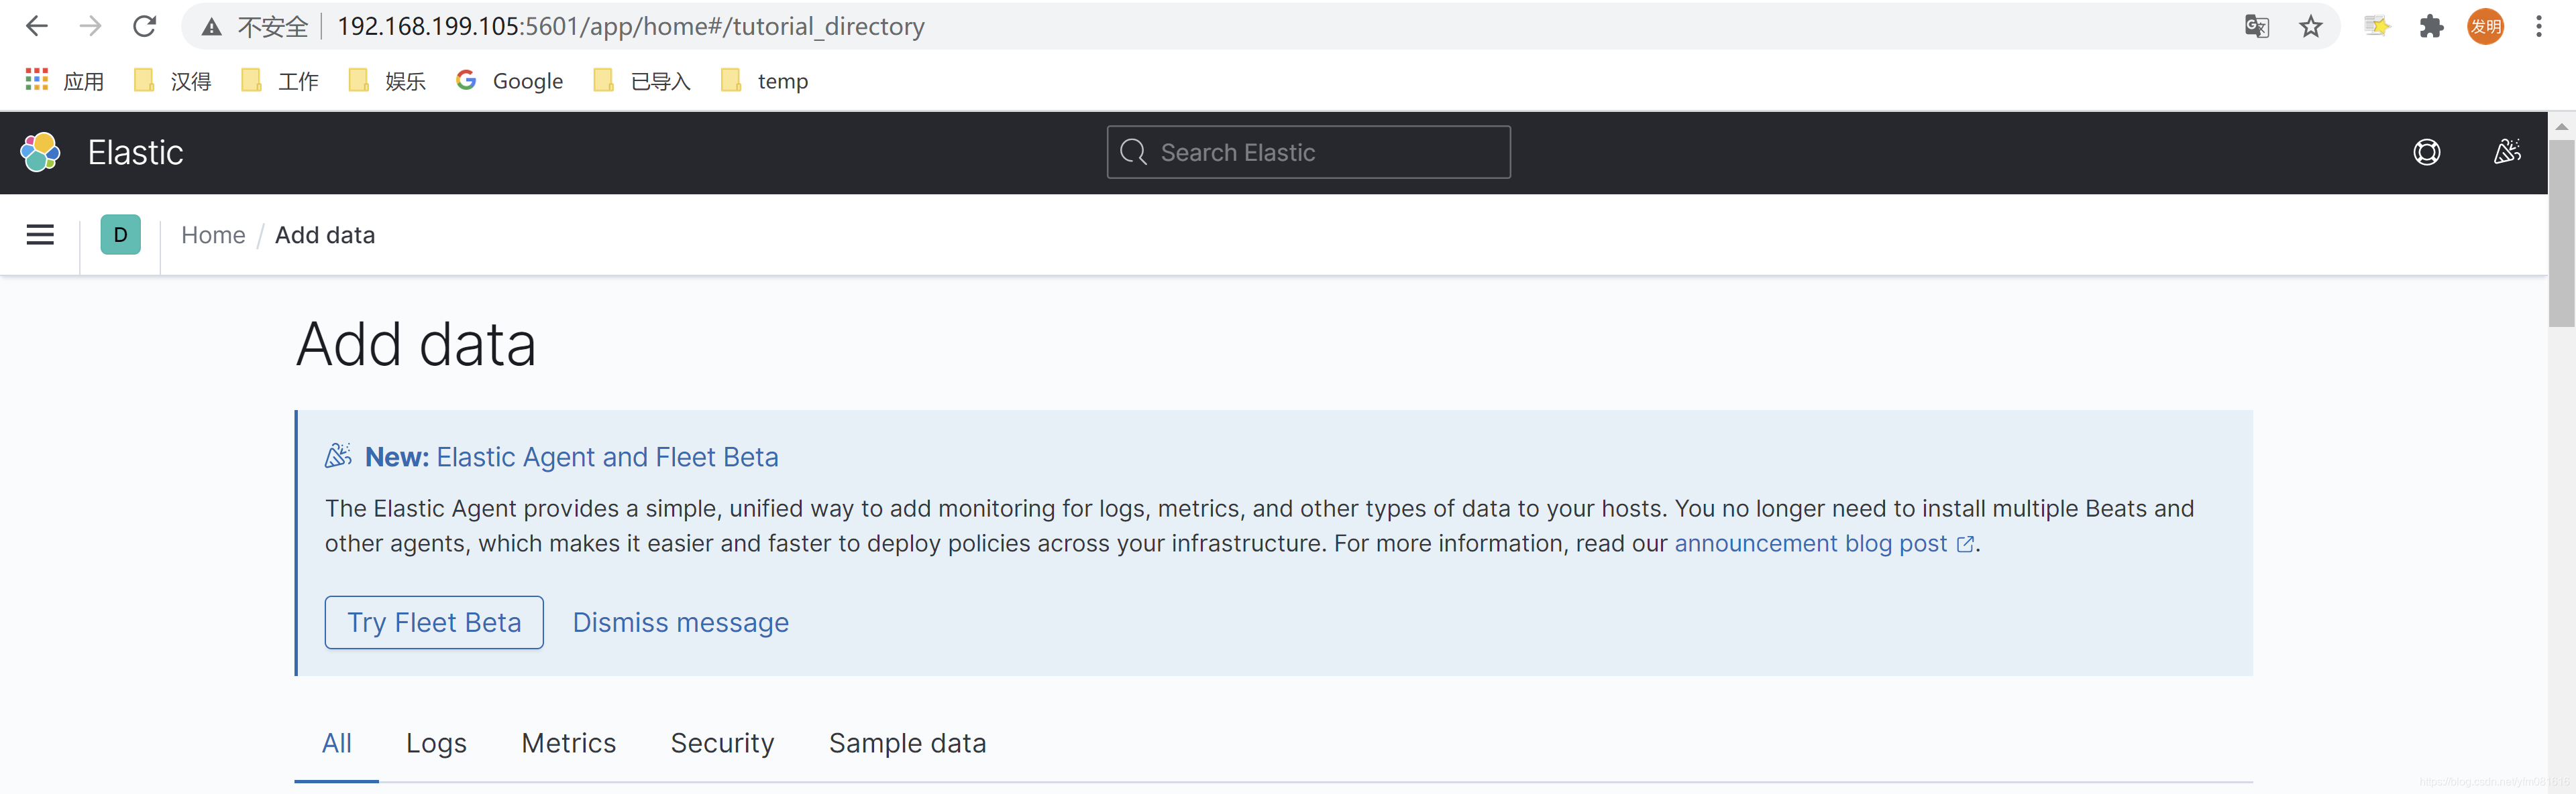Click the page vertical scrollbar thumb
This screenshot has width=2576, height=794.
2561,233
